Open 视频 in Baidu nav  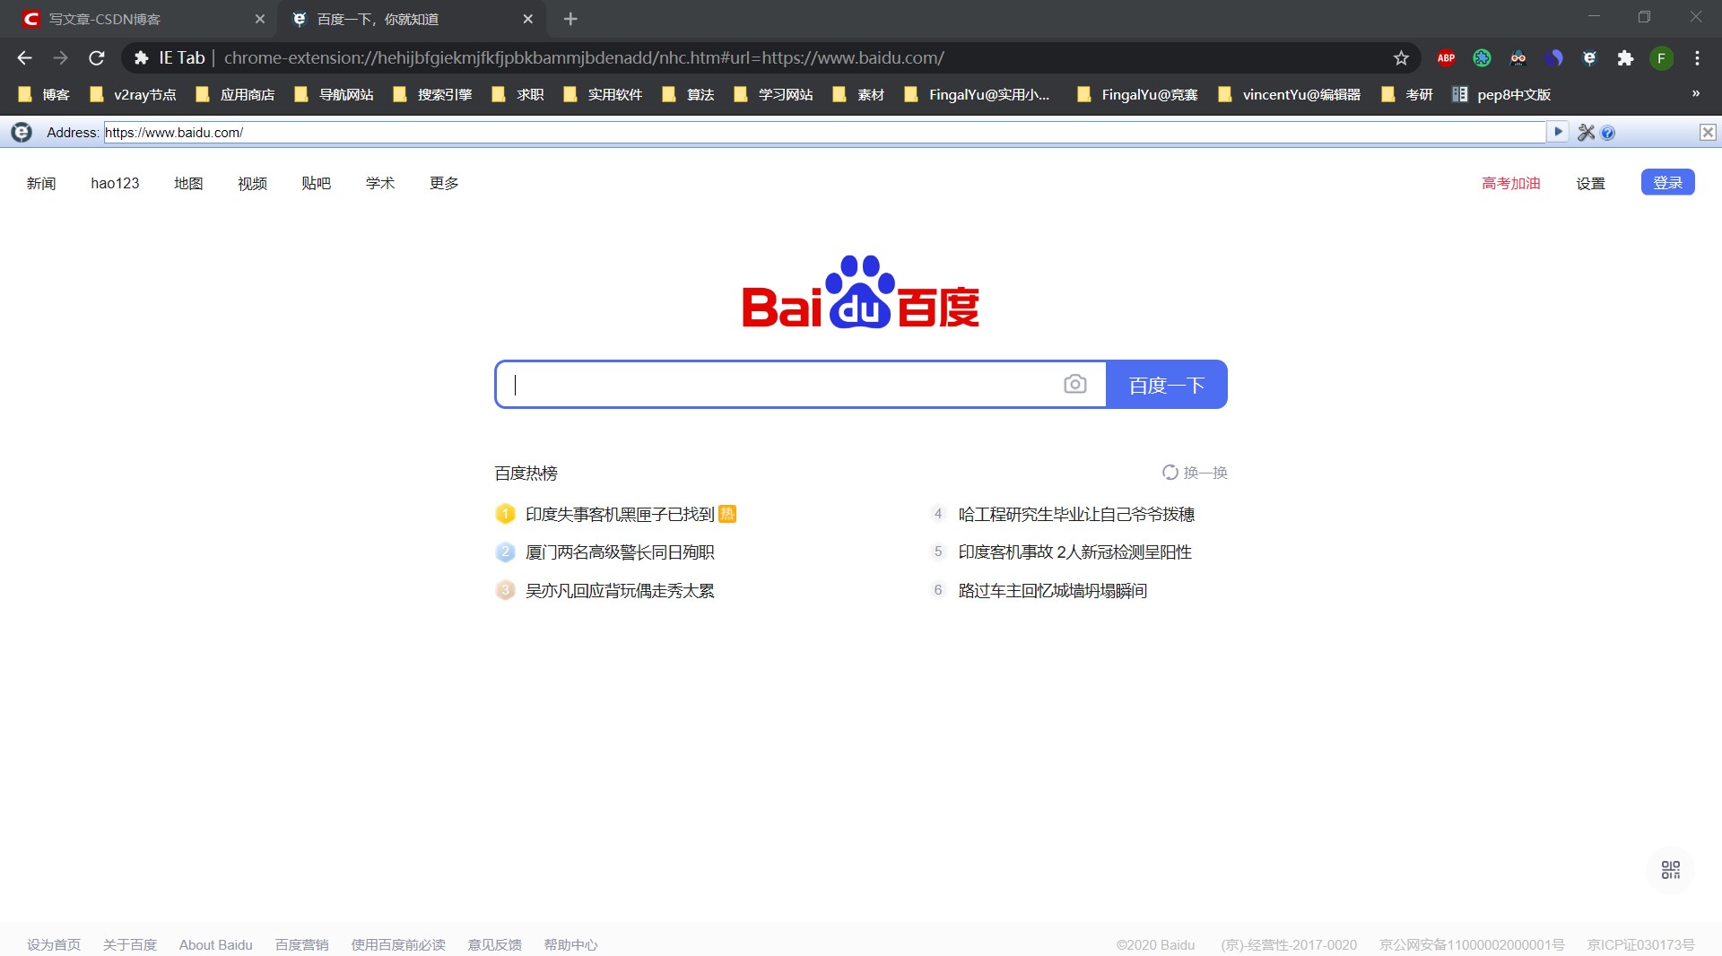(x=252, y=183)
